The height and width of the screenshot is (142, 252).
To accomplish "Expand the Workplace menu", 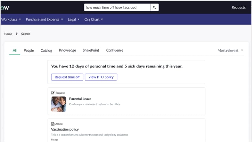I will point(11,19).
